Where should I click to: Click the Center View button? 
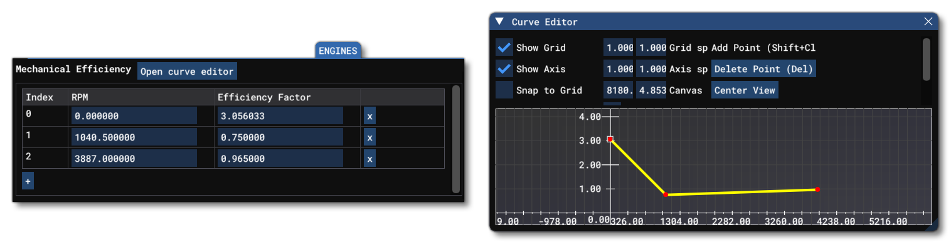tap(745, 90)
